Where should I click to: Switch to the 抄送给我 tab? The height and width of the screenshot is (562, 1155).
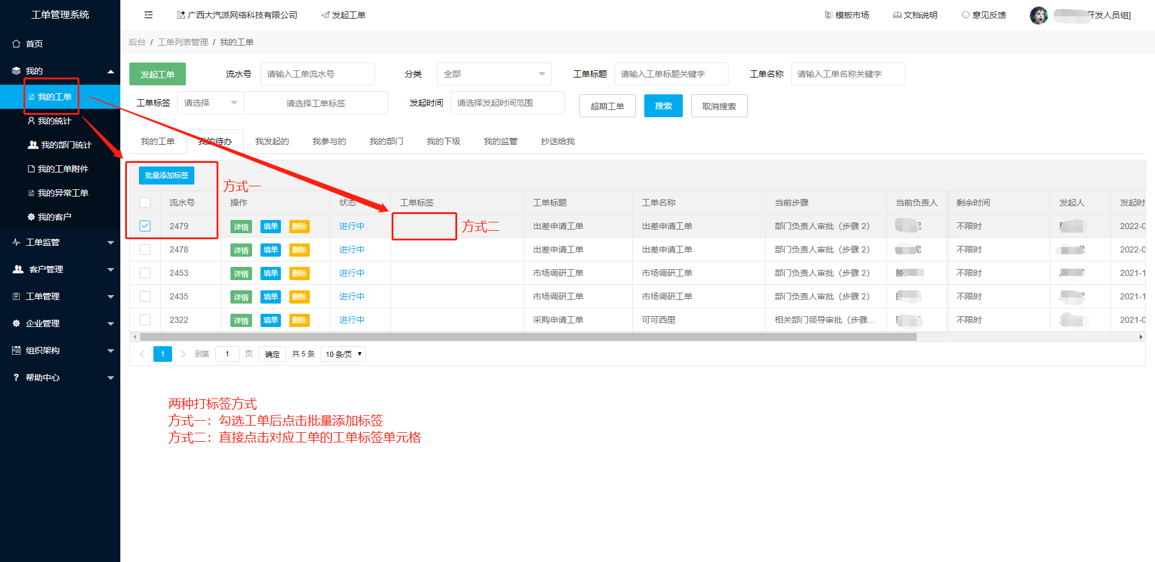click(558, 141)
